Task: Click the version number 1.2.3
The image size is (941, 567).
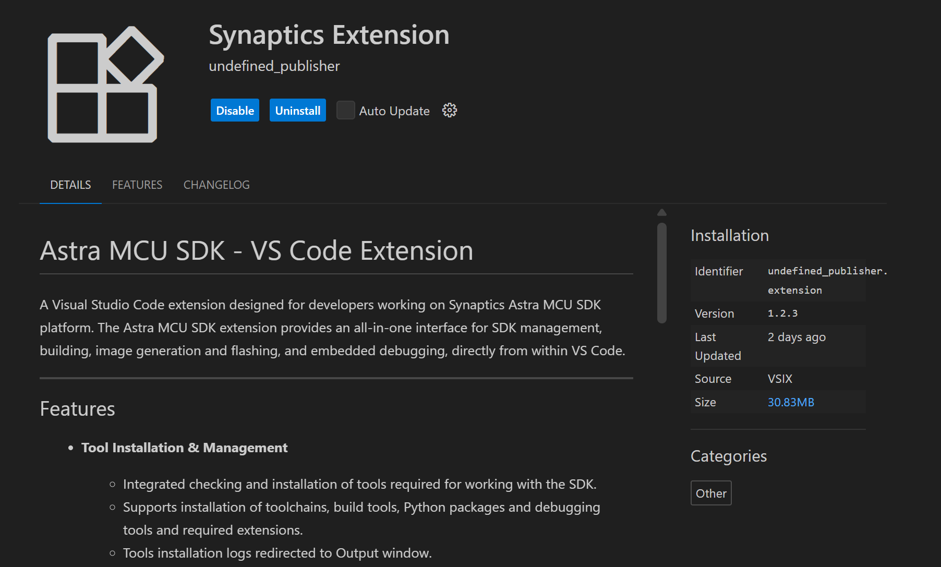Action: point(782,313)
